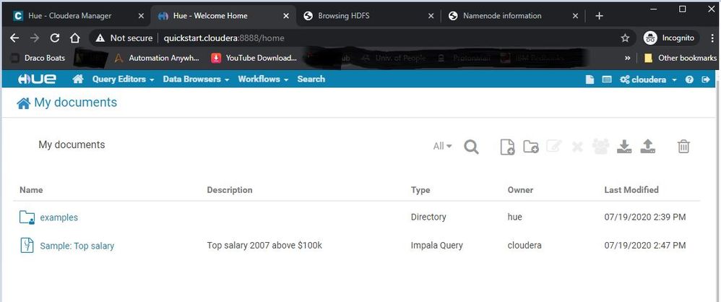Click the Impala query icon for Top salary
Screen dimensions: 721x302
click(27, 246)
